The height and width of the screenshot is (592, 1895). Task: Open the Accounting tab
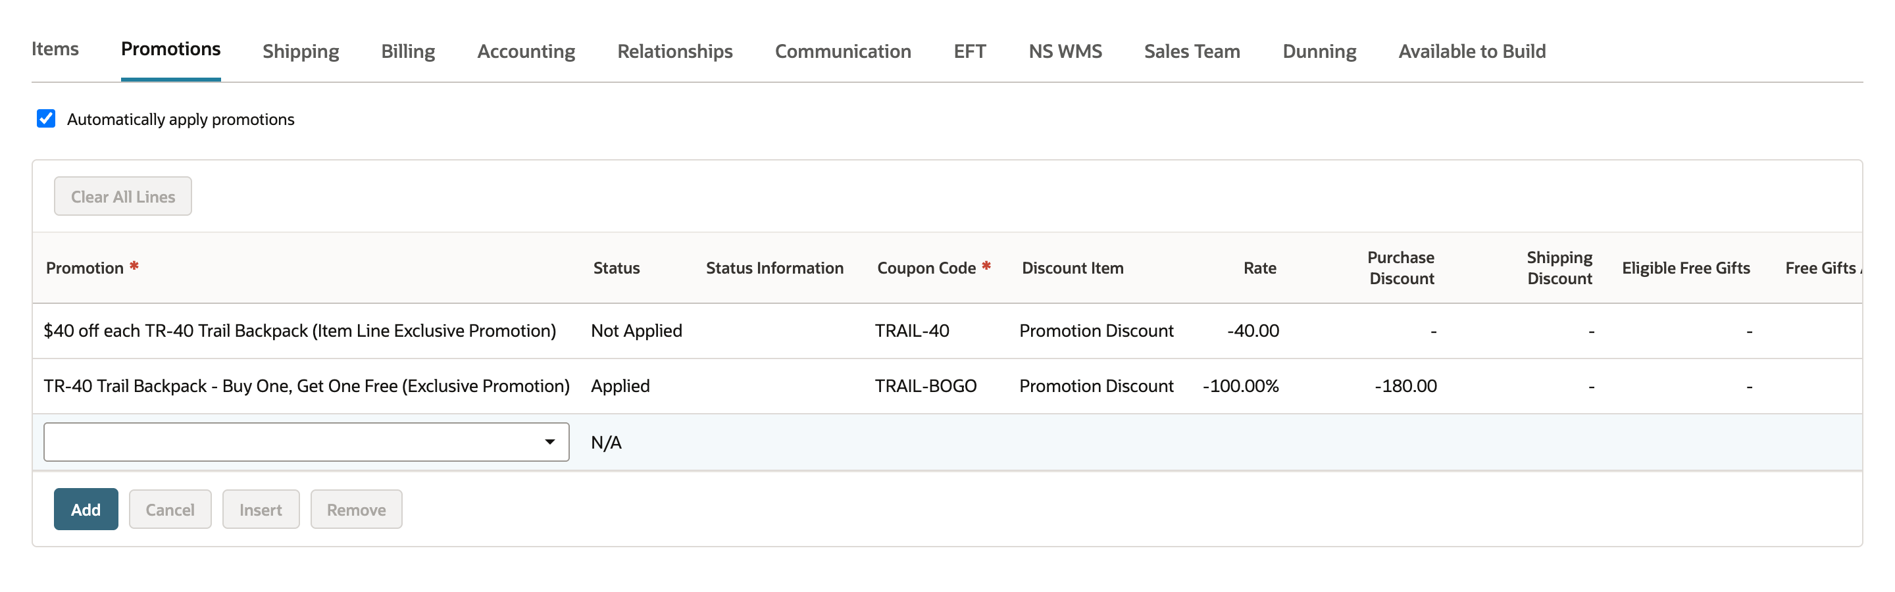(526, 51)
